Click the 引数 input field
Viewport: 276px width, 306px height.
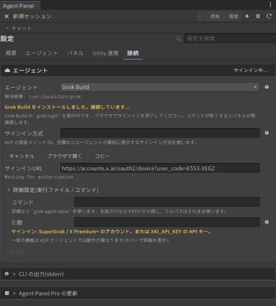(x=167, y=222)
